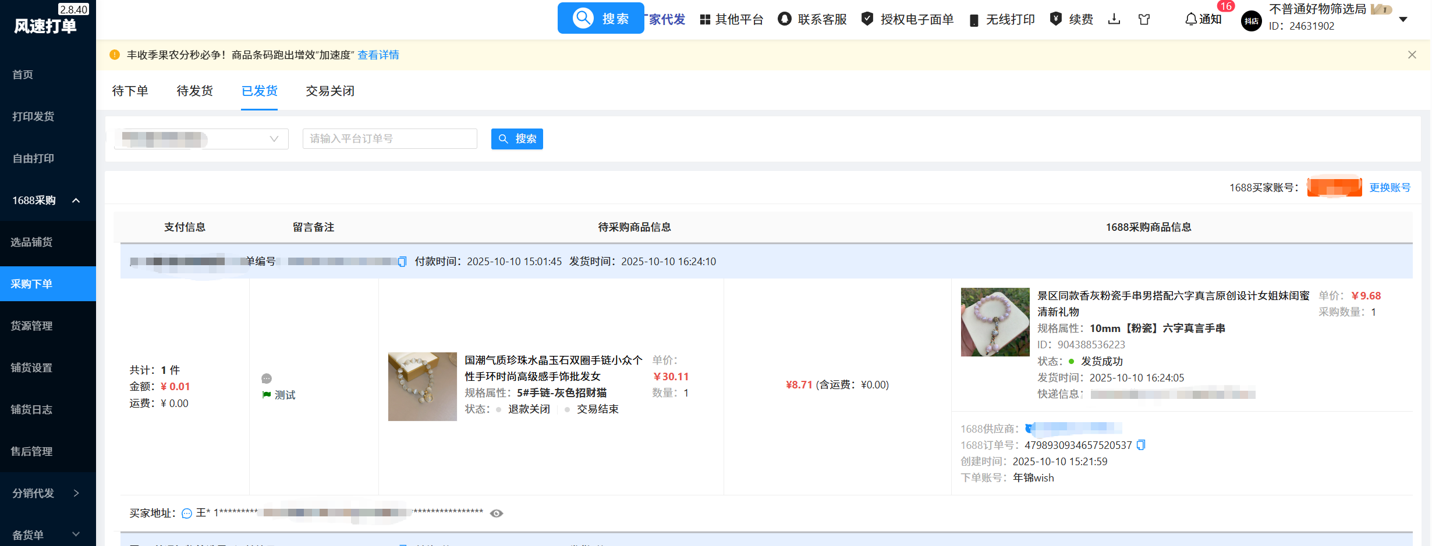1432x546 pixels.
Task: Click the platform order number input field
Action: [x=389, y=139]
